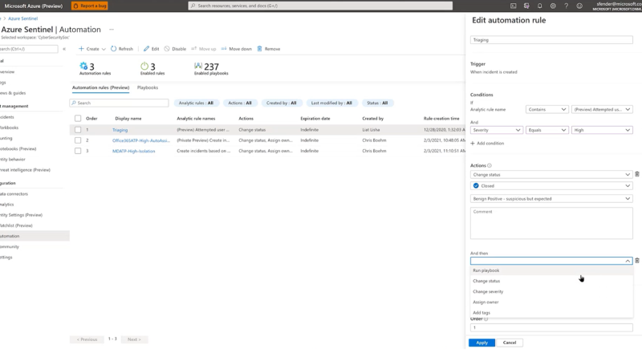Open Cloud Shell icon in top bar
The width and height of the screenshot is (642, 357).
point(513,6)
